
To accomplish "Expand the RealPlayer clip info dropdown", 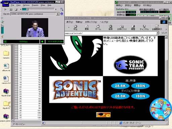I will [57, 14].
